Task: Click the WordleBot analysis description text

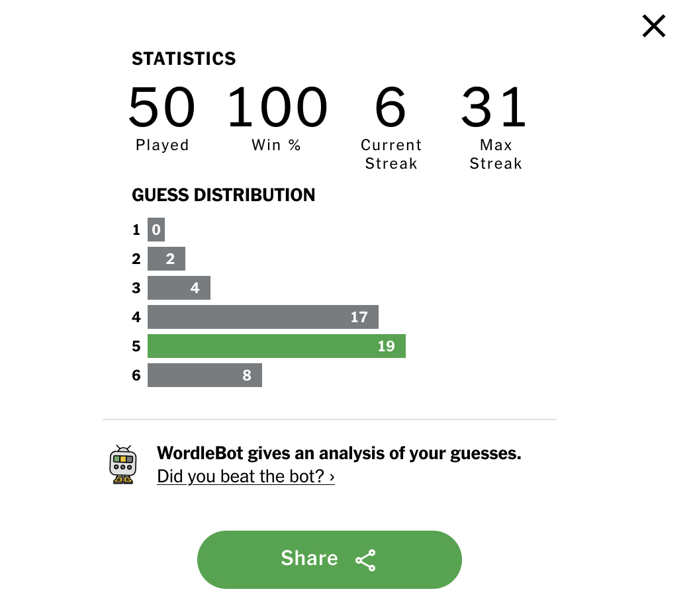Action: click(339, 454)
